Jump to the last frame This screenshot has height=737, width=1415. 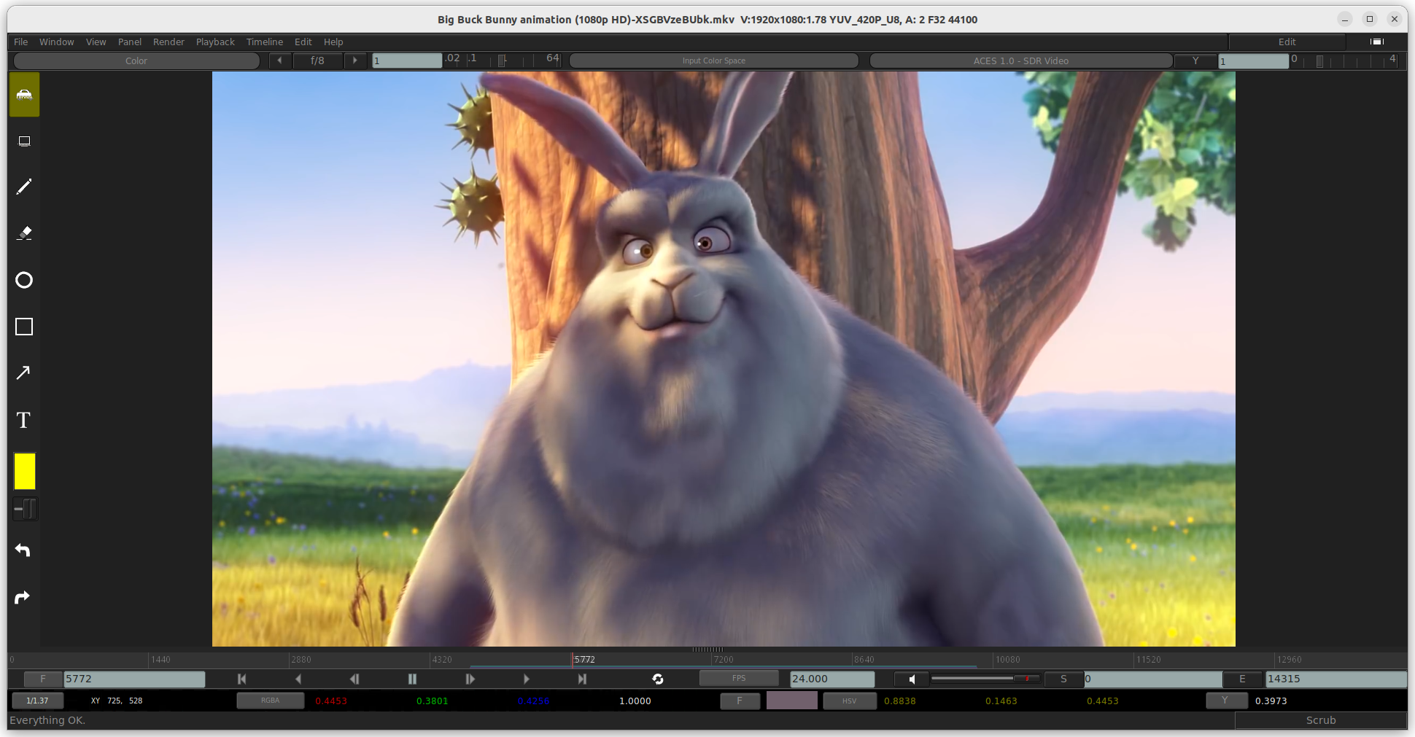coord(582,679)
